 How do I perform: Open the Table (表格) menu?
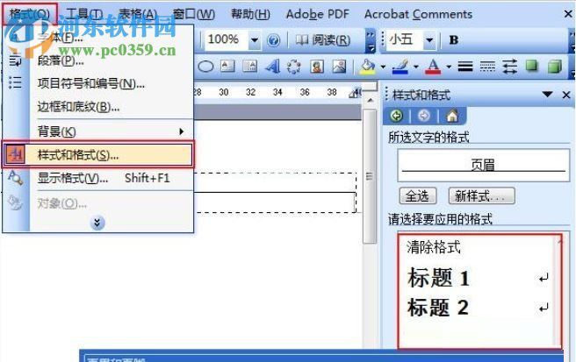pos(138,14)
